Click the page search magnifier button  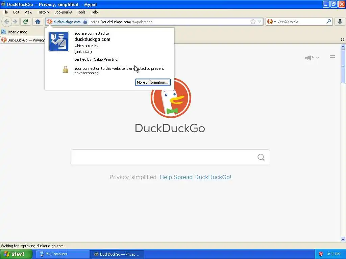pyautogui.click(x=261, y=157)
